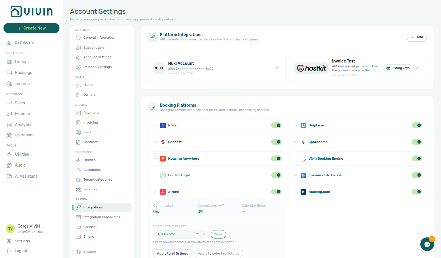Expand Booking.com platform details
The height and width of the screenshot is (258, 441).
tap(296, 192)
